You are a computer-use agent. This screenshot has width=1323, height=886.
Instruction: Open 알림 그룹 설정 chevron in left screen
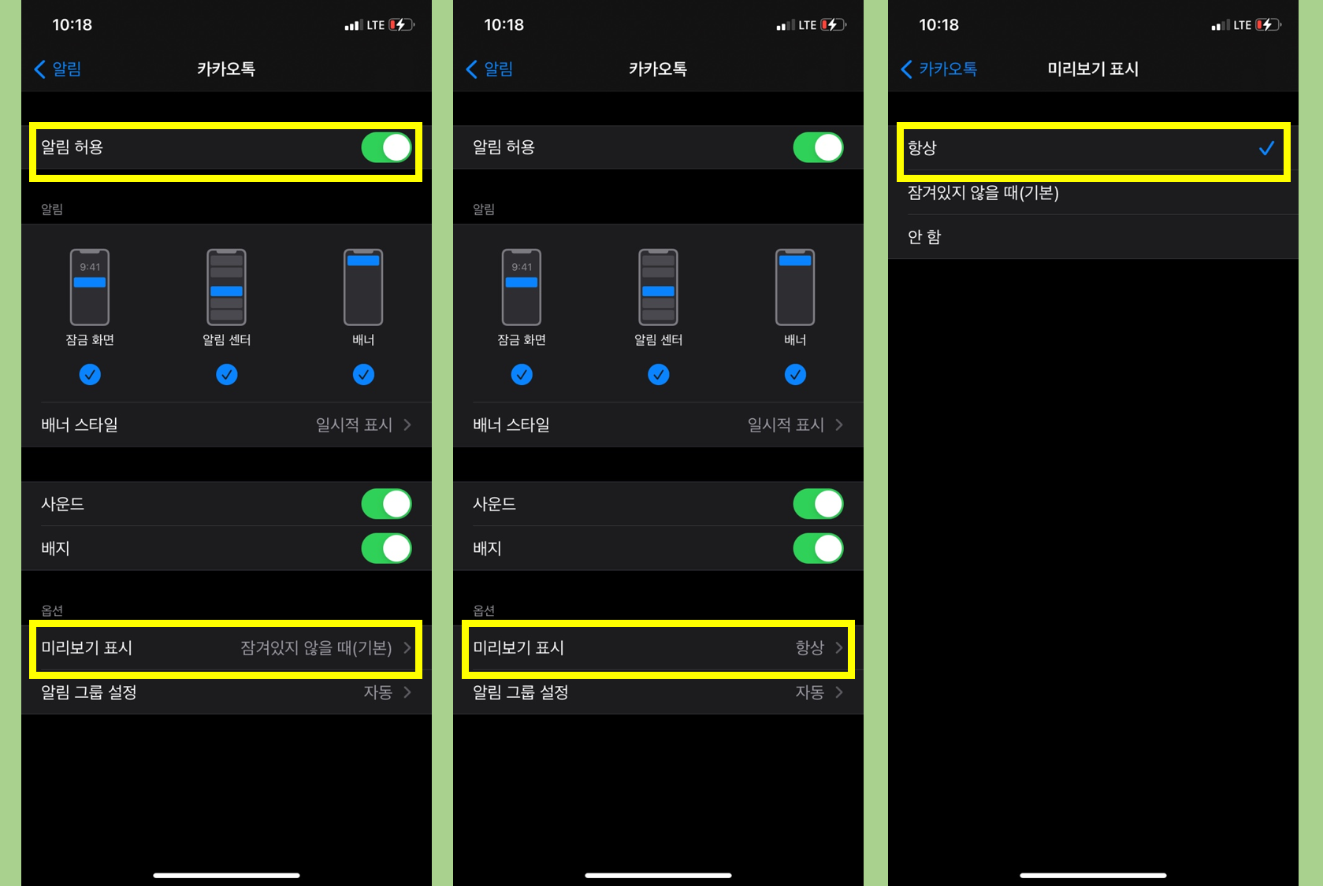pos(407,692)
